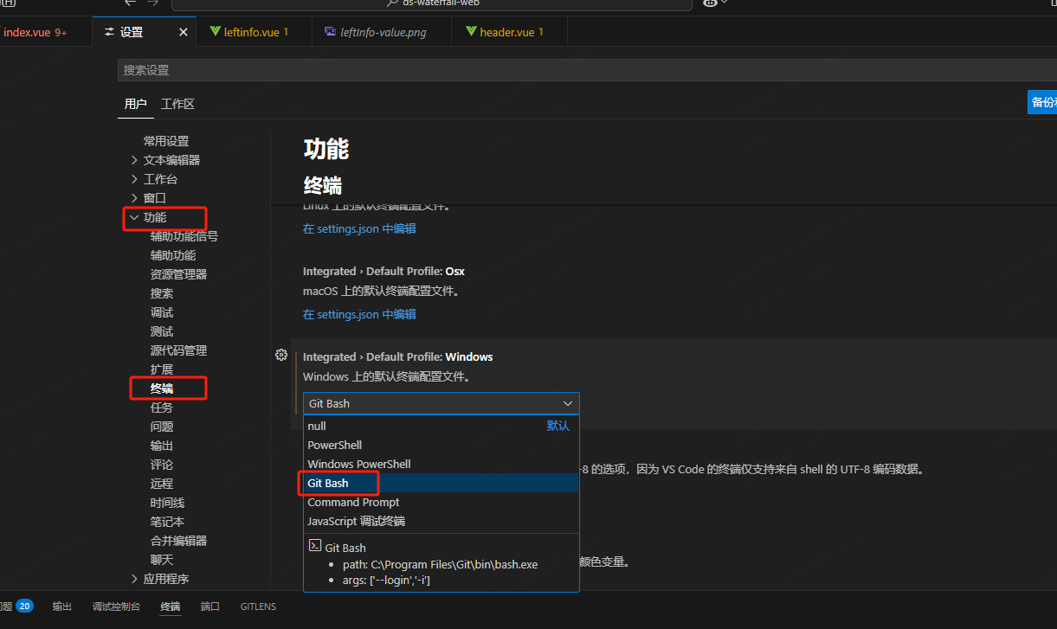1057x629 pixels.
Task: Click the browser icon beside the command center search bar
Action: [x=708, y=3]
